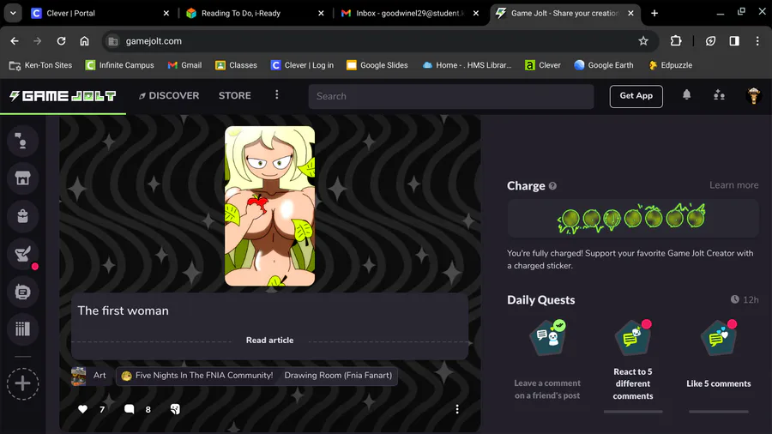Open the storefront icon in sidebar
The width and height of the screenshot is (772, 434).
[22, 178]
